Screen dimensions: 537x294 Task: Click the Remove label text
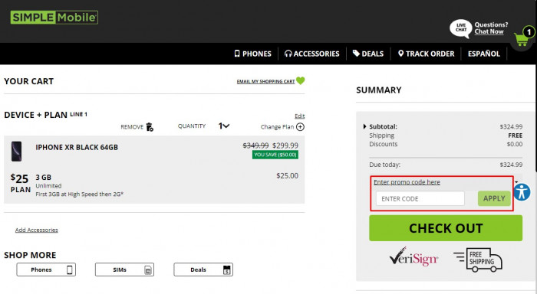[x=132, y=127]
